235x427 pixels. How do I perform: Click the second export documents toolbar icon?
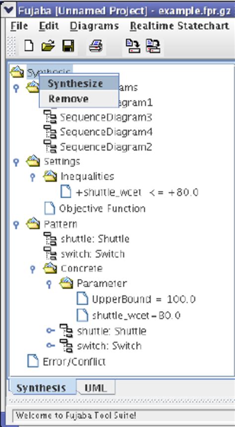[153, 46]
